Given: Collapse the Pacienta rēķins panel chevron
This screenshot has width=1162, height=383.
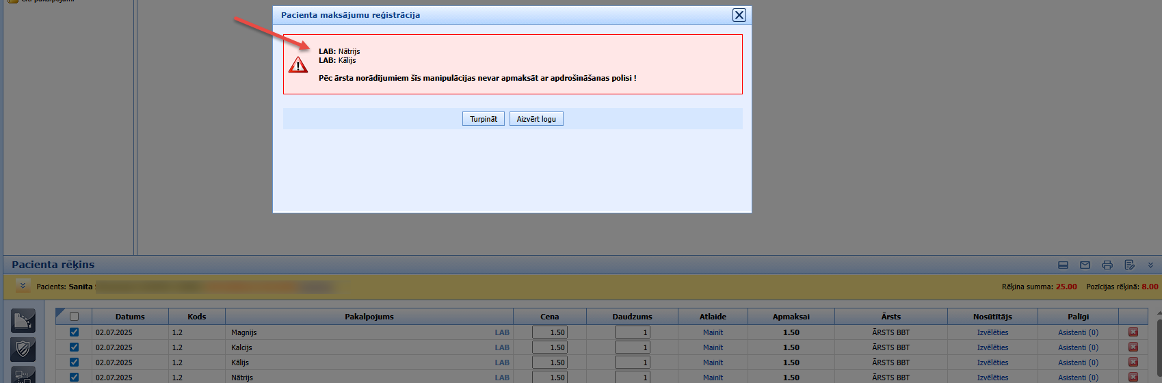Looking at the screenshot, I should (1150, 265).
